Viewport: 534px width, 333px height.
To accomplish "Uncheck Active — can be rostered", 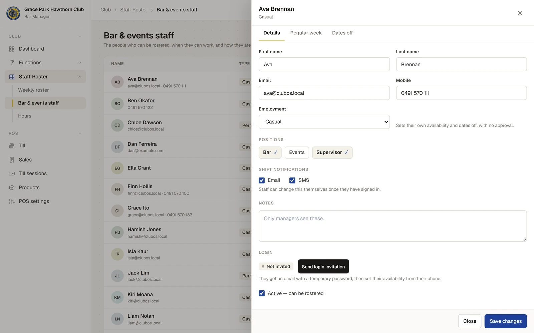I will [262, 293].
